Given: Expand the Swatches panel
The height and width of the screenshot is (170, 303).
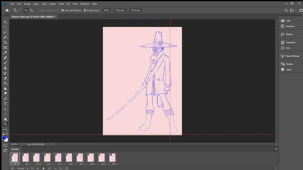Looking at the screenshot, I should pos(288,26).
